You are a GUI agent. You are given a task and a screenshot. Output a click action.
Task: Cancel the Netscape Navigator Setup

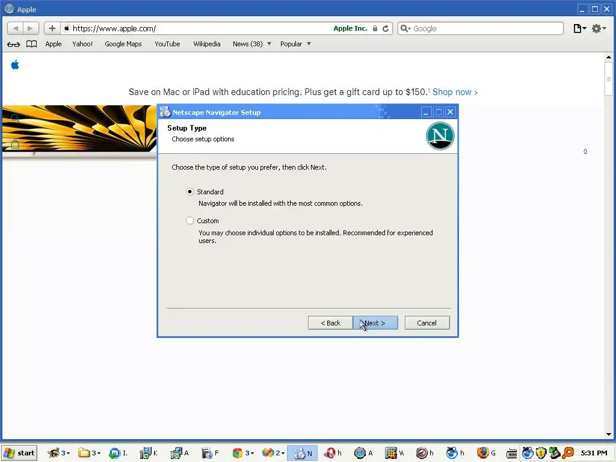pyautogui.click(x=427, y=323)
